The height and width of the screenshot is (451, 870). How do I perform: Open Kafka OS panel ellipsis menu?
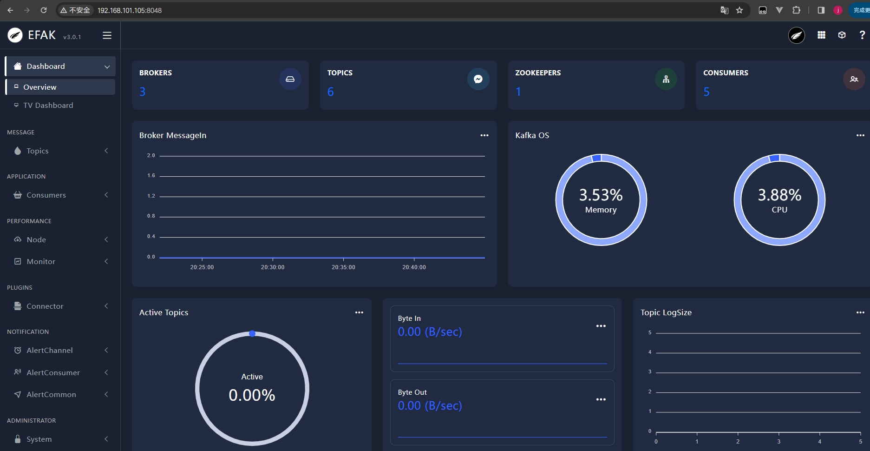pyautogui.click(x=860, y=135)
